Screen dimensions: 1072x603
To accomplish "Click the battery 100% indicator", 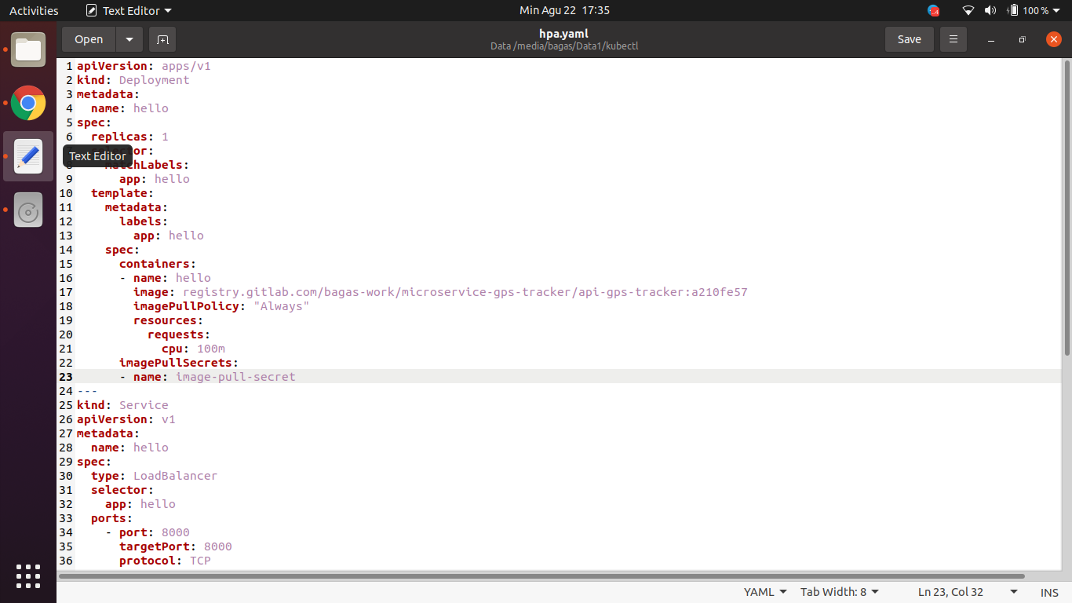I will 1029,10.
